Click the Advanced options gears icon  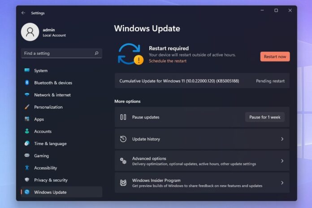[123, 161]
